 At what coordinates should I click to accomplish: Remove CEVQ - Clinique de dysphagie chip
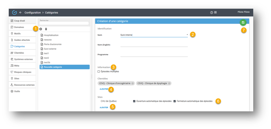coord(169,83)
